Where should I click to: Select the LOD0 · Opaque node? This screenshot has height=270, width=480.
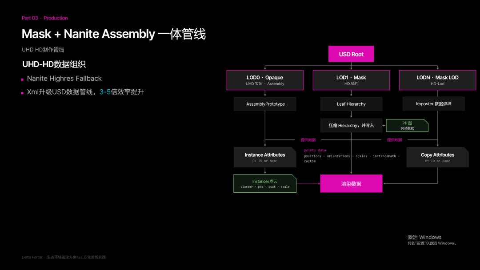click(x=265, y=80)
